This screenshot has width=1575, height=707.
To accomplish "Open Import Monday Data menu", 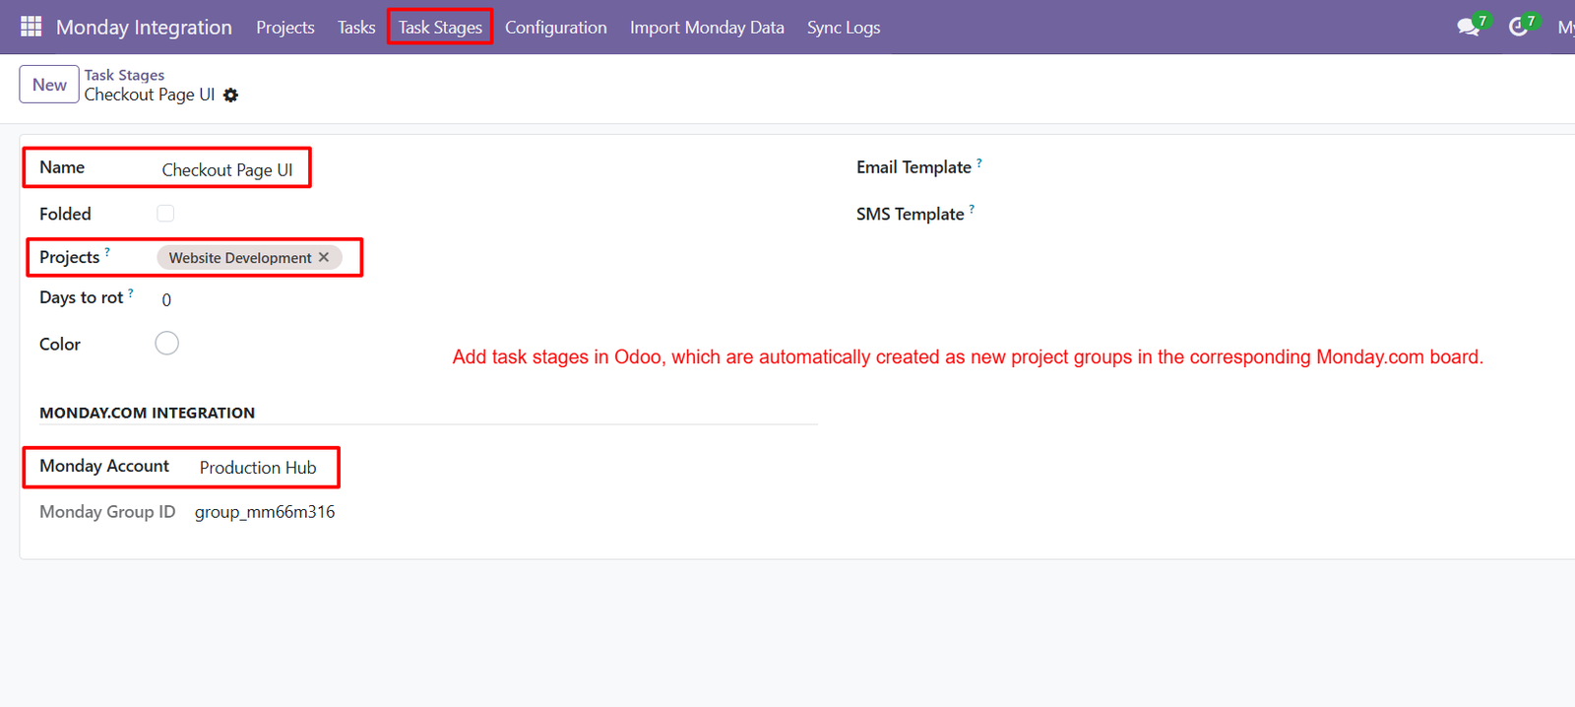I will pyautogui.click(x=707, y=28).
